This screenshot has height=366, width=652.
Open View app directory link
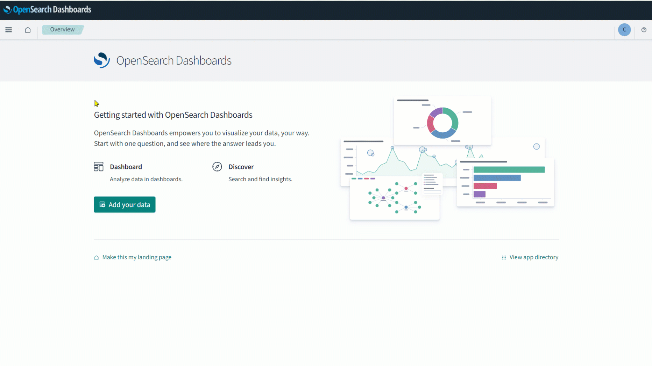tap(534, 257)
